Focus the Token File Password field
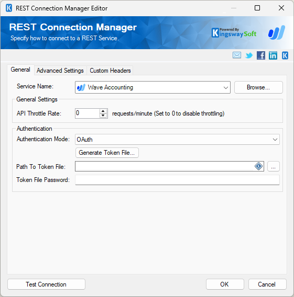 [177, 180]
